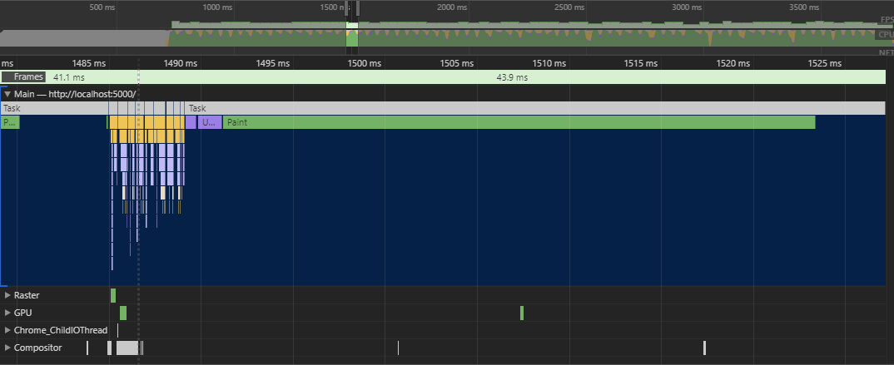Click the wide Compositor event block

[x=127, y=348]
